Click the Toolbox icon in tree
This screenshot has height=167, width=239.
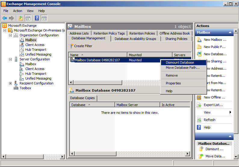tap(16, 88)
